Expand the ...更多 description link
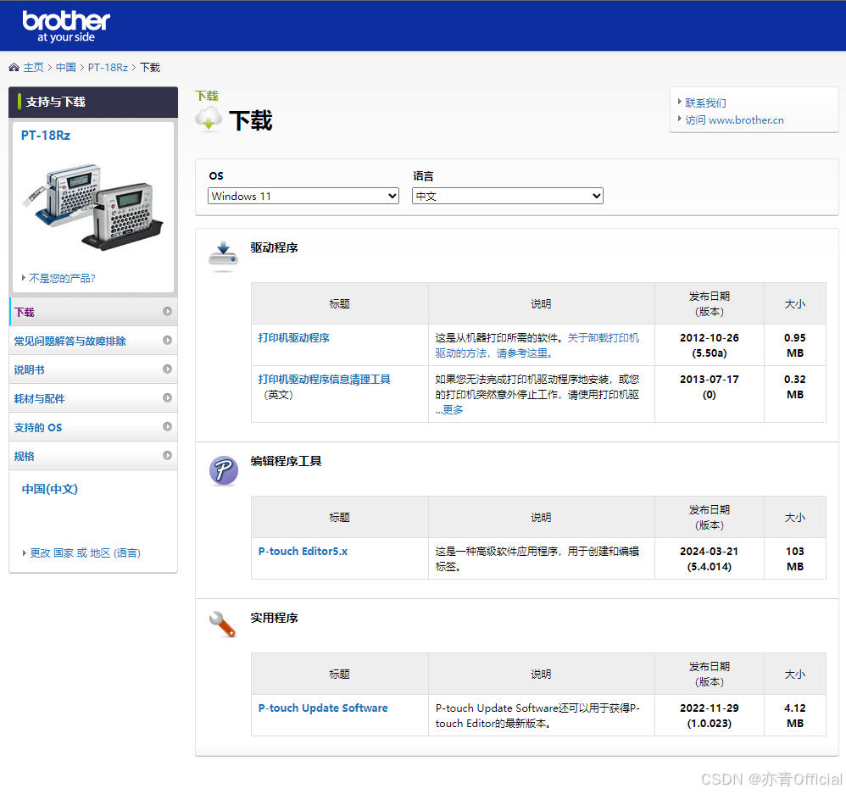Viewport: 846px width, 794px height. click(x=449, y=410)
